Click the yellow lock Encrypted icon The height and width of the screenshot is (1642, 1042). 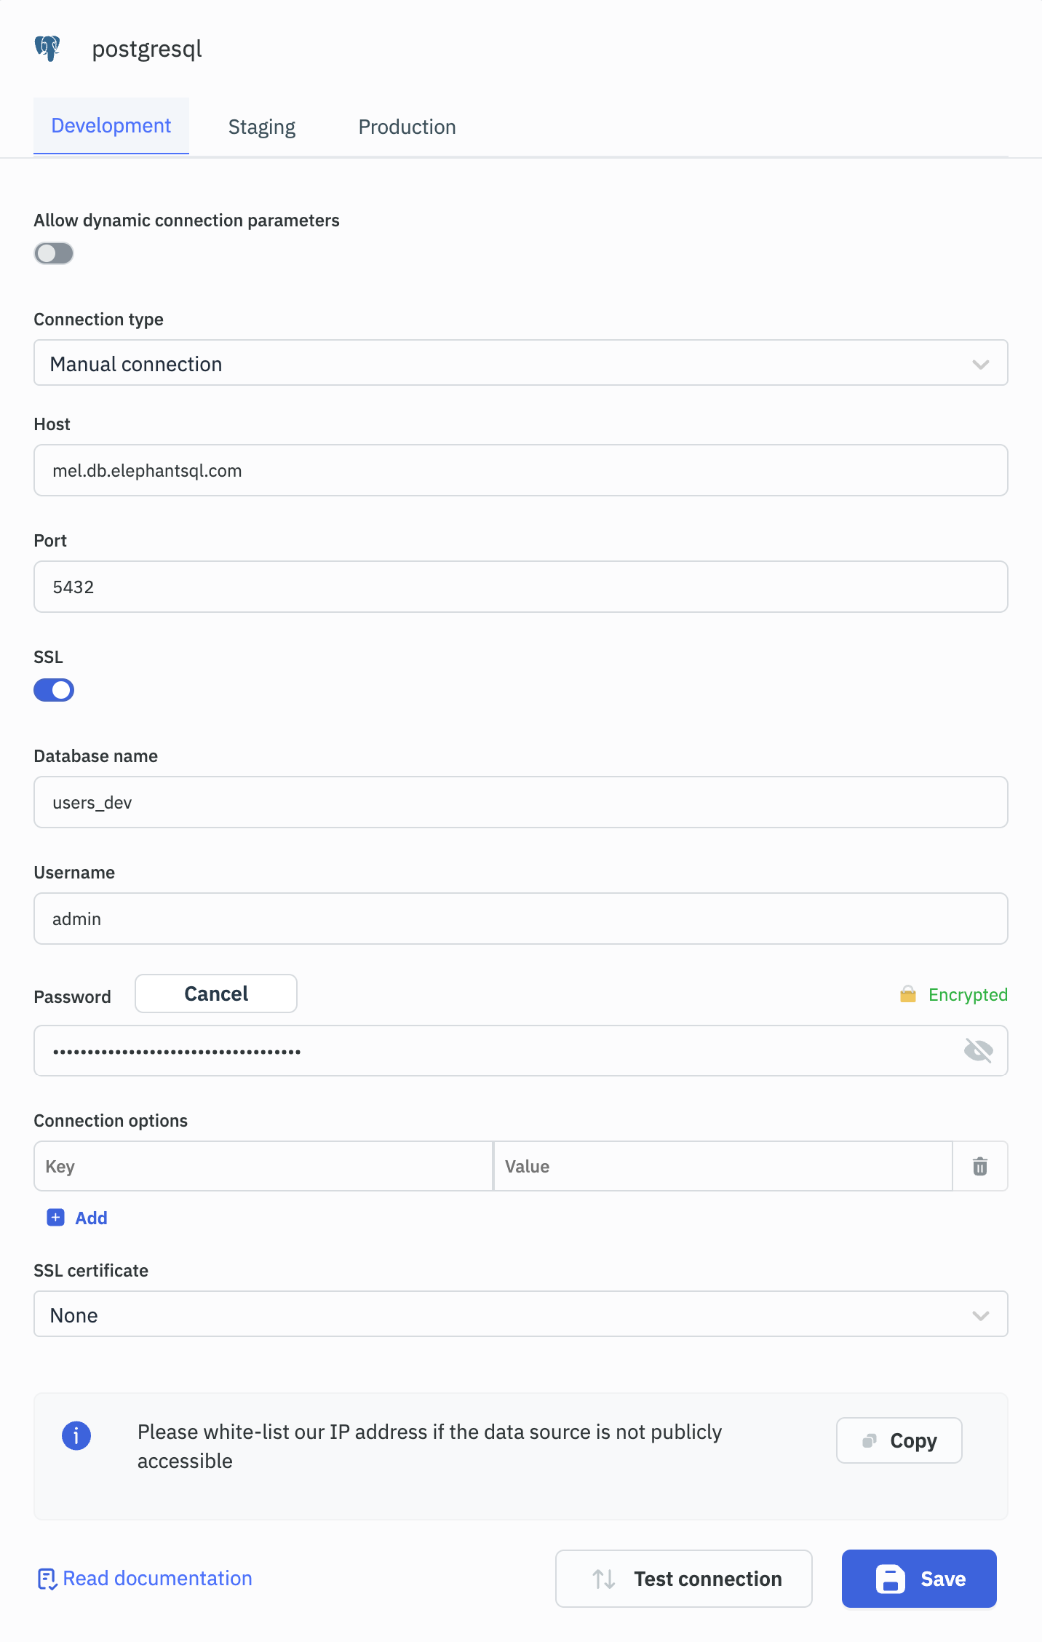click(907, 994)
